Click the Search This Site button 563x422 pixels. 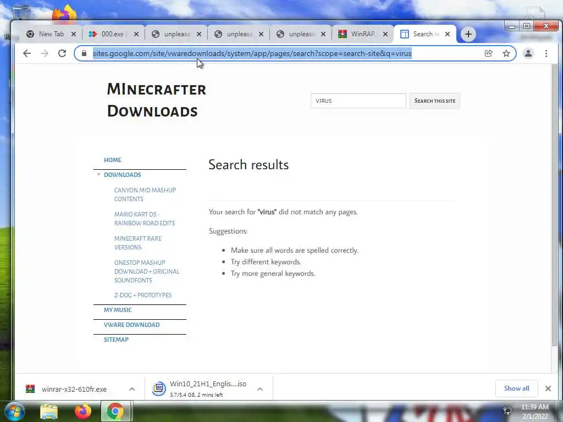click(435, 101)
